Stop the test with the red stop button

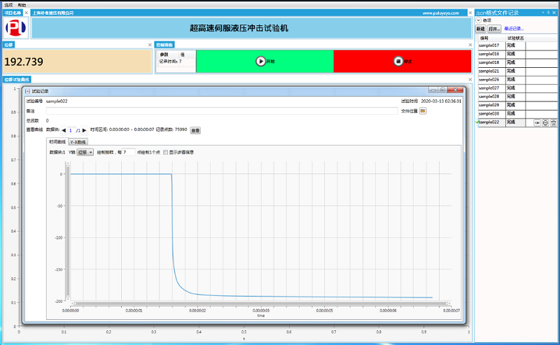click(402, 62)
